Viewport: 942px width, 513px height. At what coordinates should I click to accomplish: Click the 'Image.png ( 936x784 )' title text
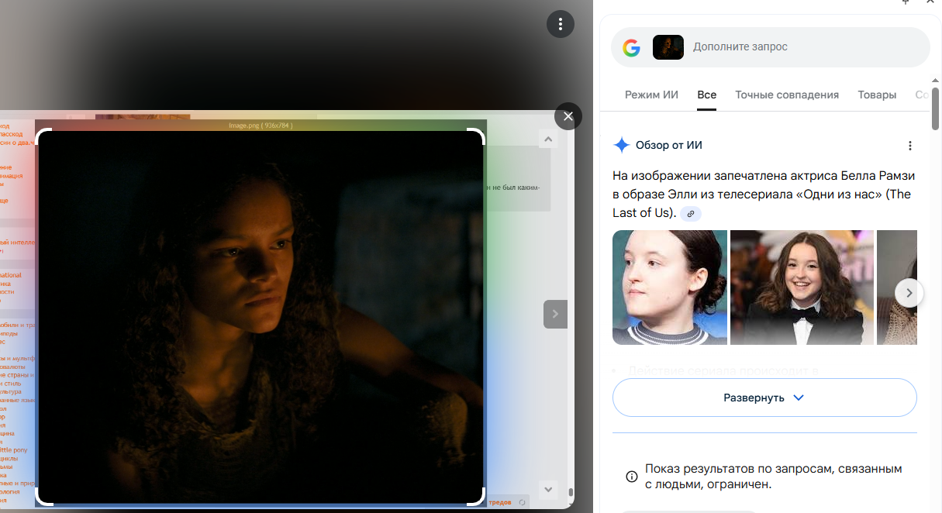(261, 125)
